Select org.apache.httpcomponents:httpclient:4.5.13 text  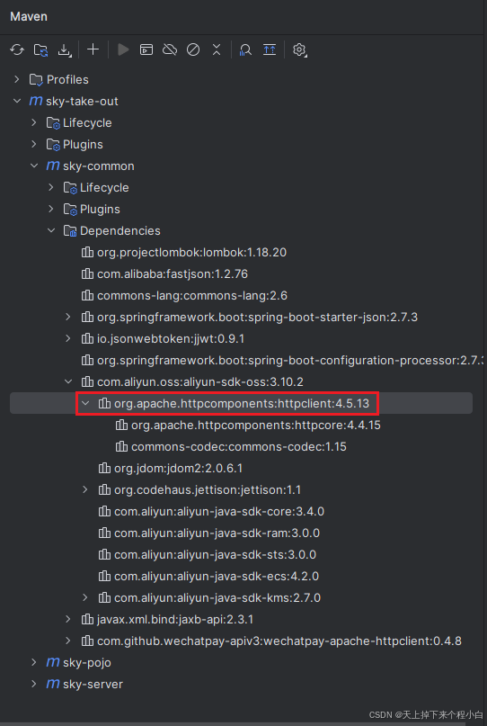pyautogui.click(x=242, y=404)
